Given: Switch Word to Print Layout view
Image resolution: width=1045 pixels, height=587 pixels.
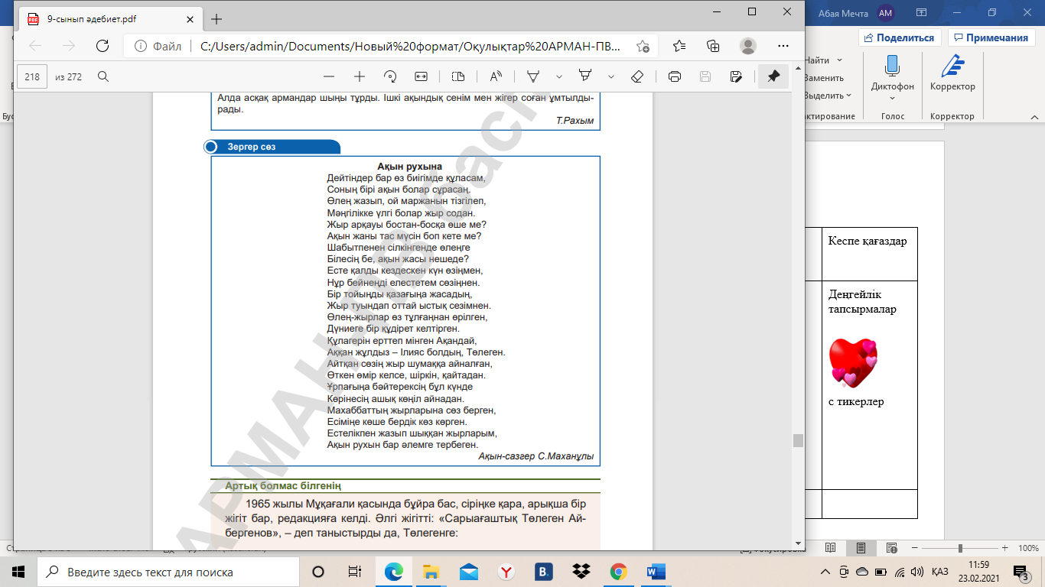Looking at the screenshot, I should click(x=861, y=548).
